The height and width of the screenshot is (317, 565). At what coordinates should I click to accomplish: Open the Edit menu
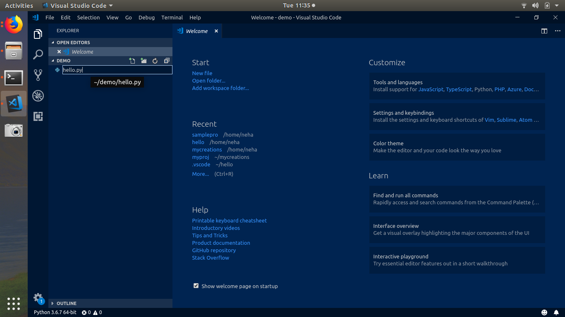click(x=65, y=17)
